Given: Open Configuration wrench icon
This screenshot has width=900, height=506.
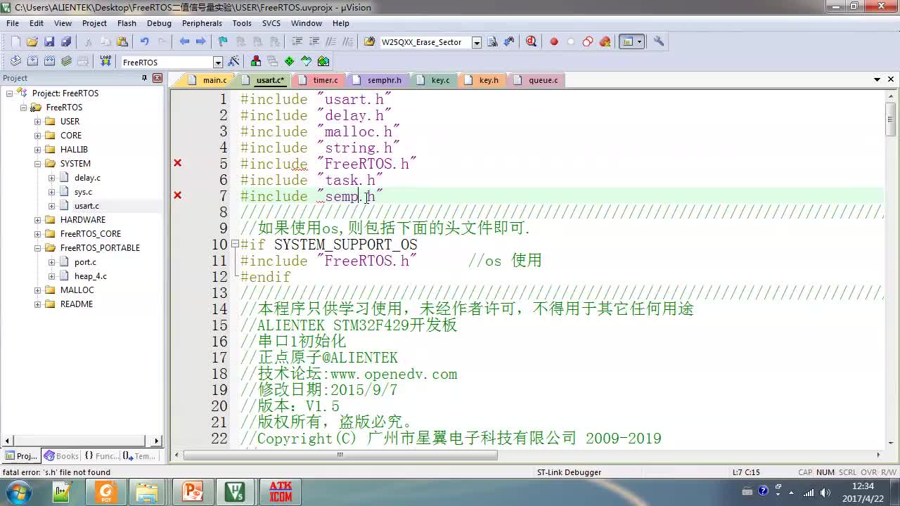Looking at the screenshot, I should pos(659,42).
